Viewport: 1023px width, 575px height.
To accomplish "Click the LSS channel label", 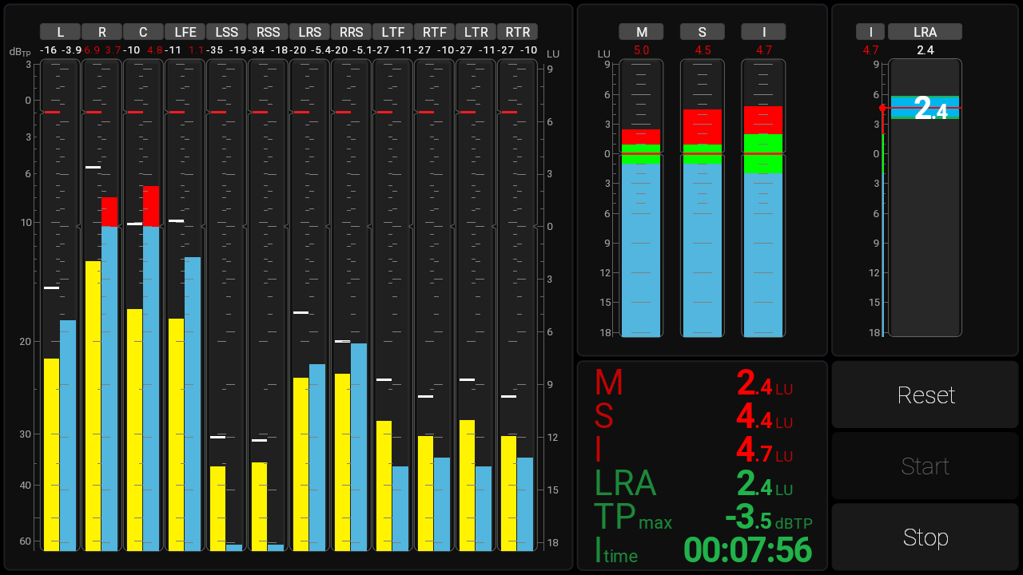I will click(227, 32).
